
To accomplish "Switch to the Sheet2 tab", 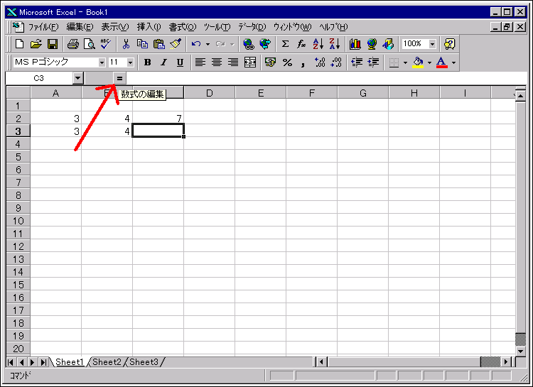I will pyautogui.click(x=107, y=362).
